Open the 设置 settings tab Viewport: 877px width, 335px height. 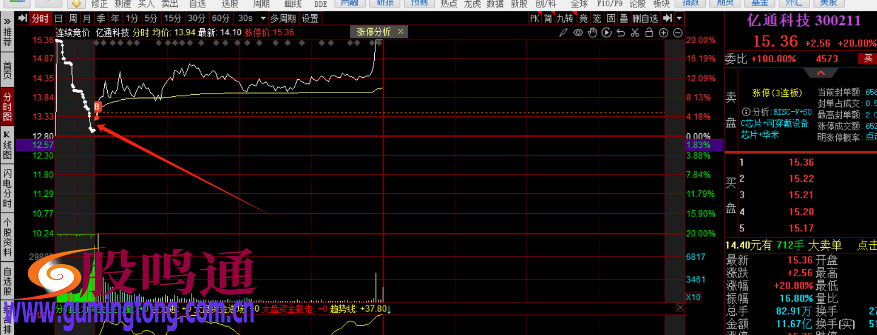(310, 18)
